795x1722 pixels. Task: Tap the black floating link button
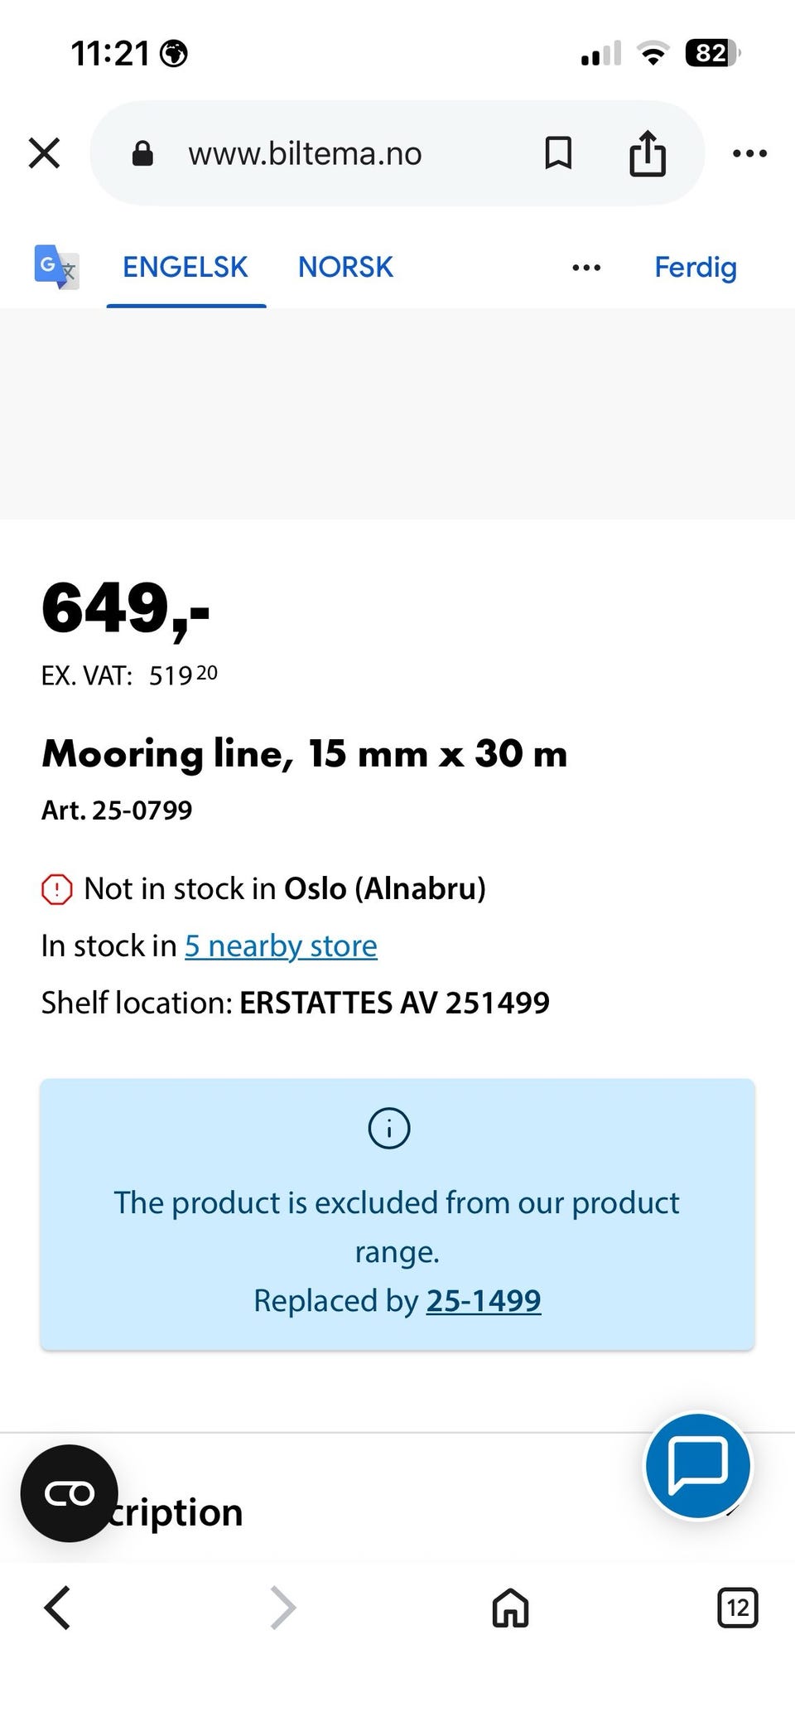pos(70,1493)
